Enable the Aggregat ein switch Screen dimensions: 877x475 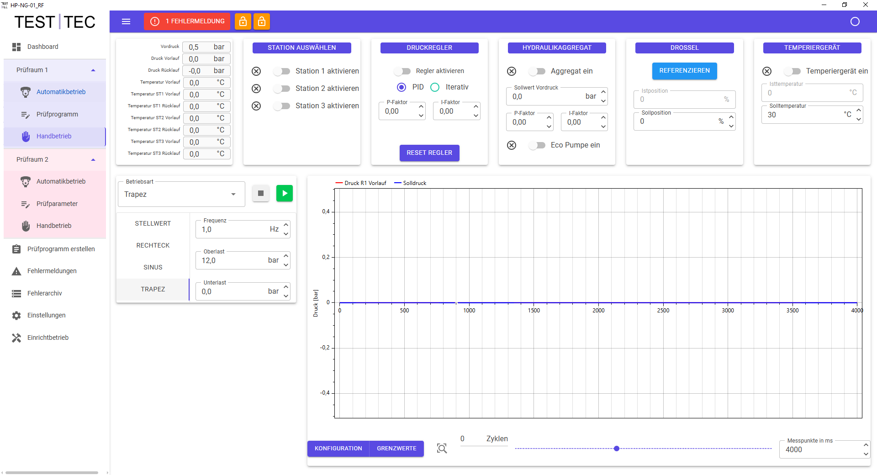tap(537, 71)
